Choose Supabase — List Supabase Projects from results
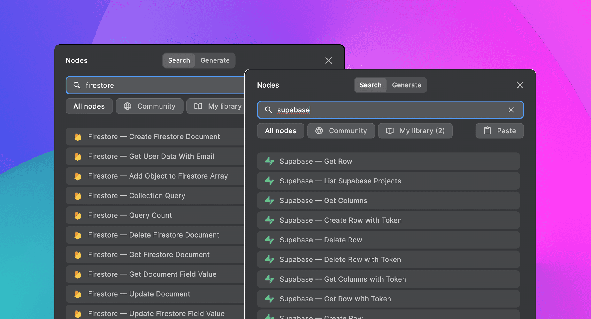Viewport: 591px width, 319px height. tap(340, 181)
